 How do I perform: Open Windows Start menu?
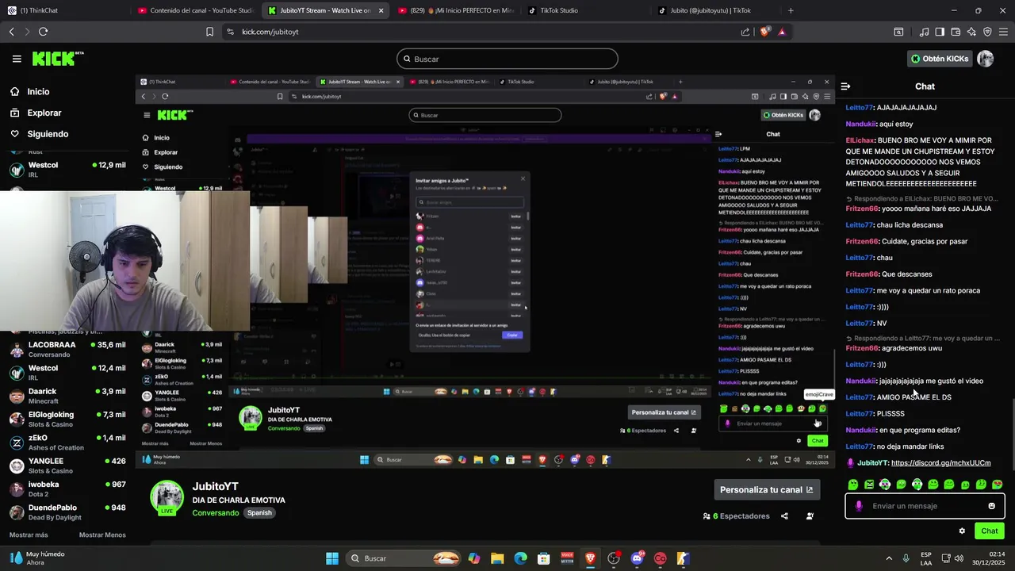(x=332, y=558)
